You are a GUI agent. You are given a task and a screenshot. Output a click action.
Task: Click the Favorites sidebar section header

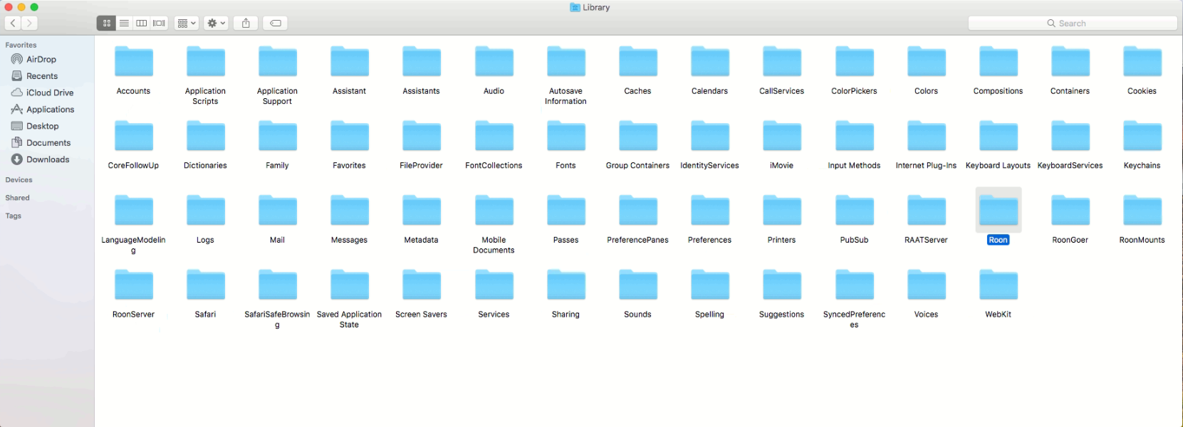[21, 45]
